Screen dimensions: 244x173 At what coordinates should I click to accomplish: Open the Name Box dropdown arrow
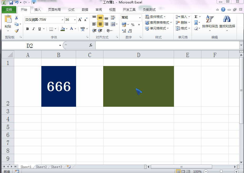tap(60, 45)
